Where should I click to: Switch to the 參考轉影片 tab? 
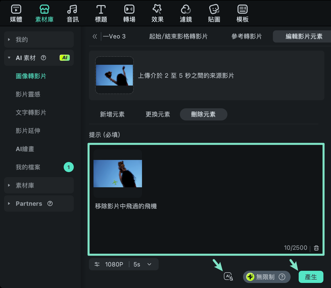[246, 36]
